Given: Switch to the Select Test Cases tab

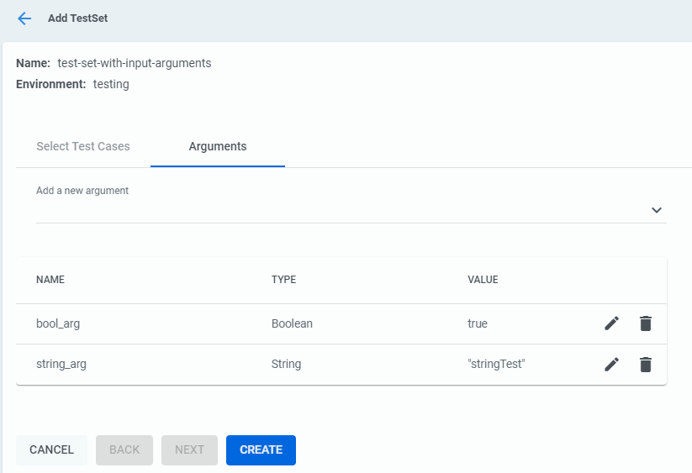Looking at the screenshot, I should [83, 146].
